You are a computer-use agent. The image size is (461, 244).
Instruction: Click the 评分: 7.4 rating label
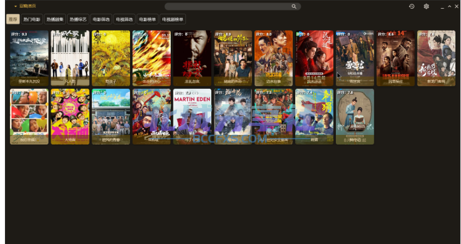(x=304, y=93)
